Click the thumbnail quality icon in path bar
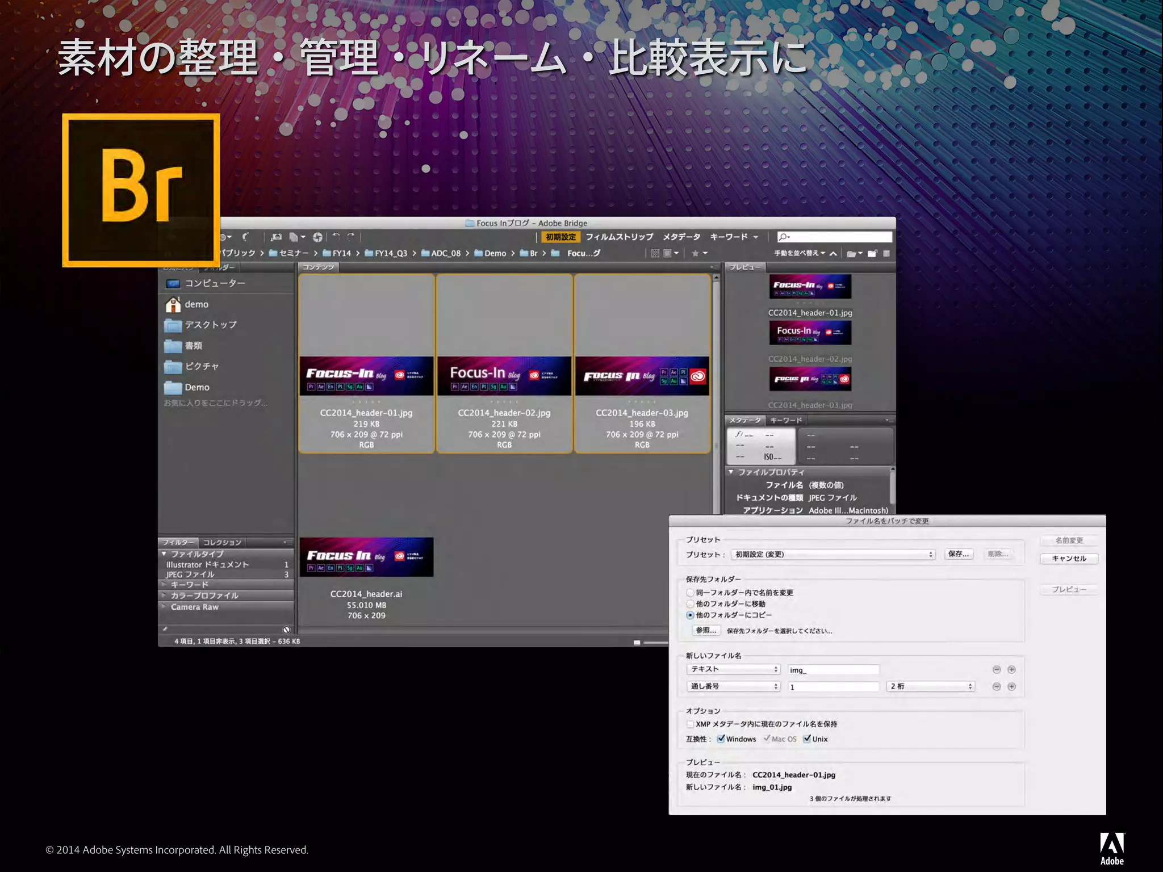The image size is (1163, 872). [x=655, y=253]
